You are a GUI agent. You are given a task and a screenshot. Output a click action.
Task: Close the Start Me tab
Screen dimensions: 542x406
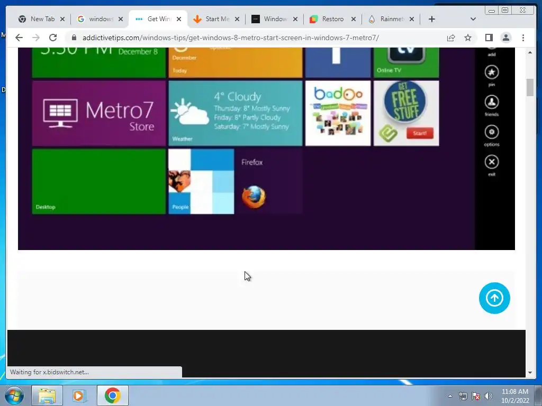237,19
